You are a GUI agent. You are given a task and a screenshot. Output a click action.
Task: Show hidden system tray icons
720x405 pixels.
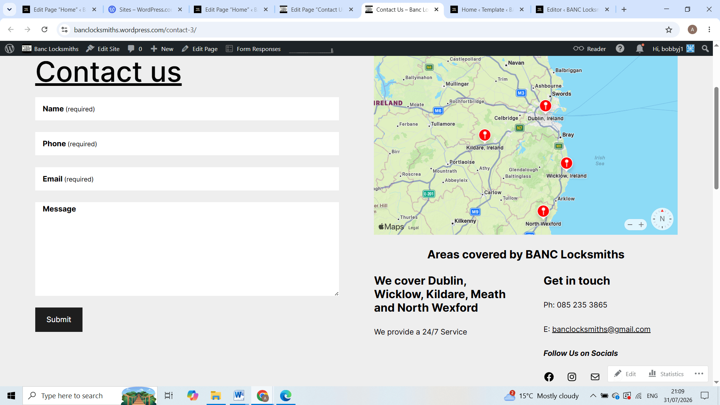tap(593, 396)
